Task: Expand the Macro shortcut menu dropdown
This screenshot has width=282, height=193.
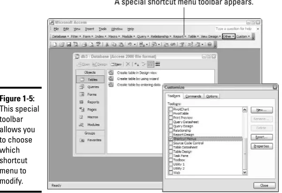Action: click(x=114, y=37)
